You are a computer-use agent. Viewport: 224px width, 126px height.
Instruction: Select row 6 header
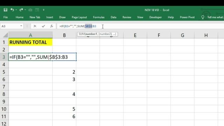click(x=4, y=79)
